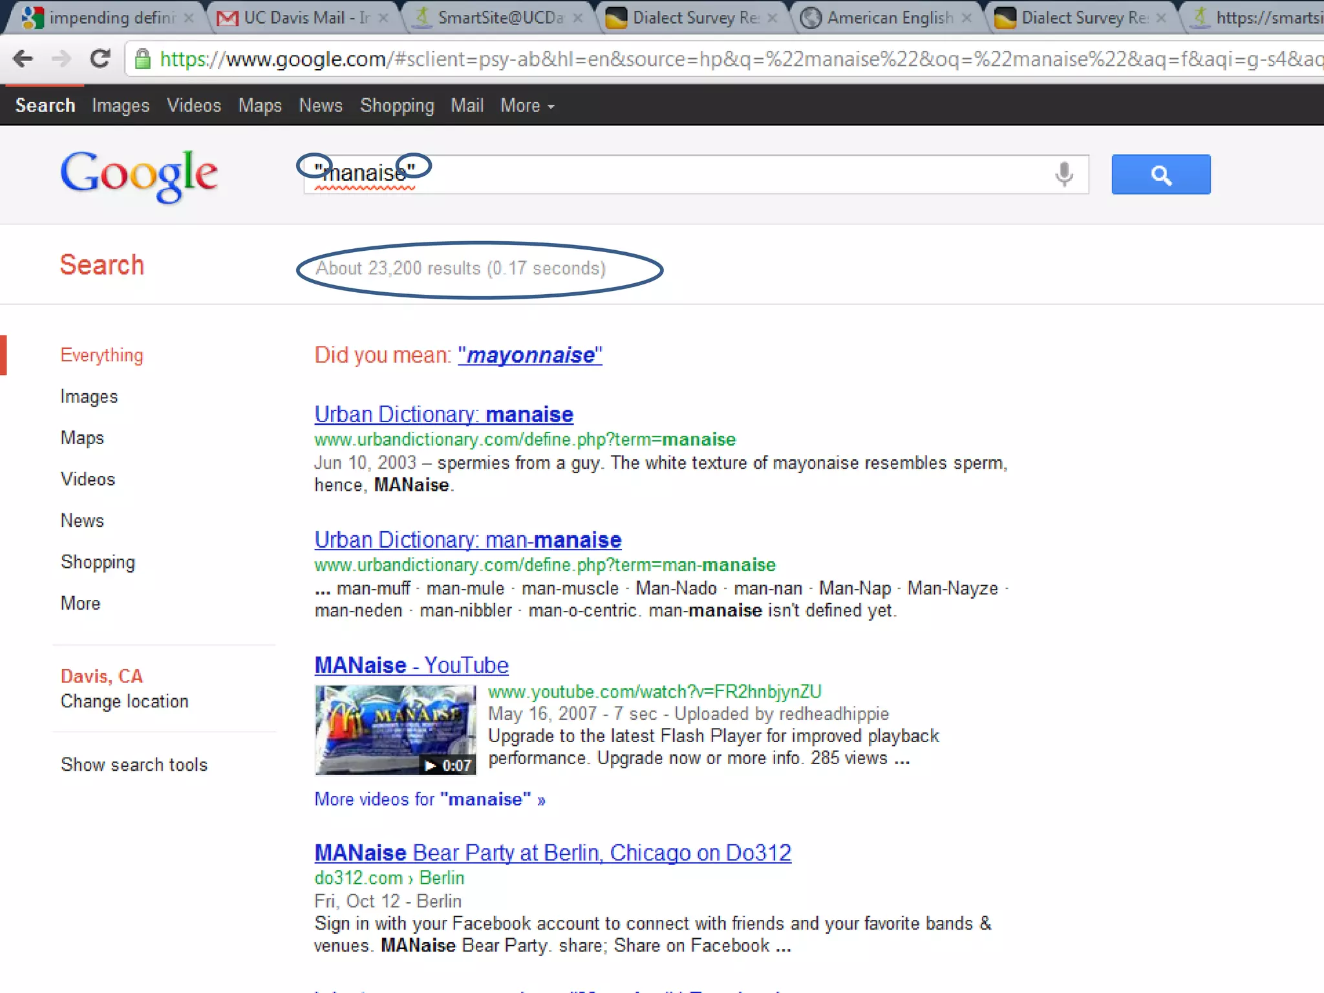Expand the More dropdown in black bar
The width and height of the screenshot is (1324, 993).
tap(527, 105)
